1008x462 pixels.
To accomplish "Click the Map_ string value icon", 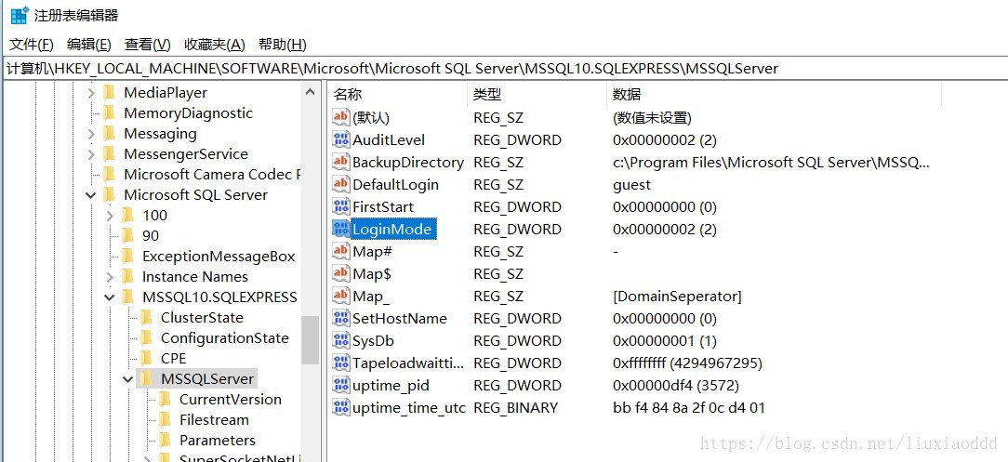I will click(340, 297).
